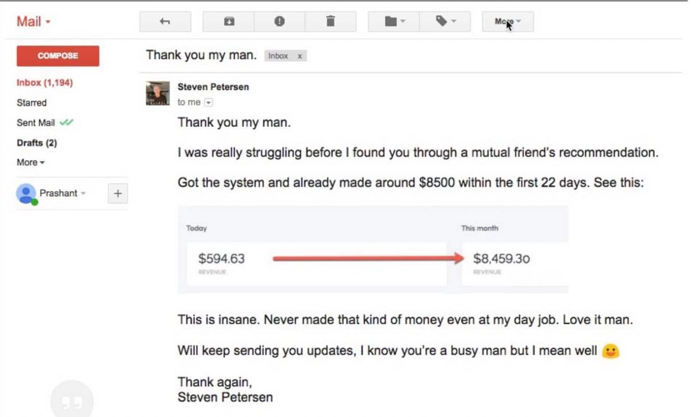
Task: Remove the Inbox label with the x
Action: click(x=300, y=56)
